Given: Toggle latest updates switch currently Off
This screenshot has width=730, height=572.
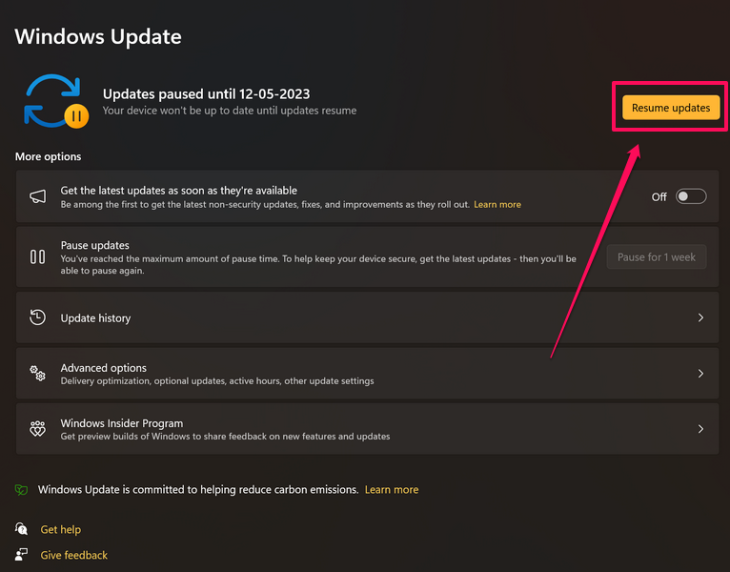Looking at the screenshot, I should tap(691, 196).
